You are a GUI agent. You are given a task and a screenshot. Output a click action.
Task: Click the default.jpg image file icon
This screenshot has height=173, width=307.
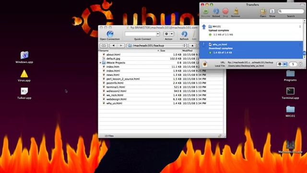tap(104, 59)
